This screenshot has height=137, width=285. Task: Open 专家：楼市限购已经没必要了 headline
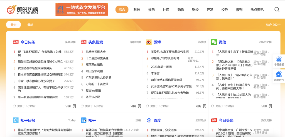pyautogui.click(x=36, y=81)
